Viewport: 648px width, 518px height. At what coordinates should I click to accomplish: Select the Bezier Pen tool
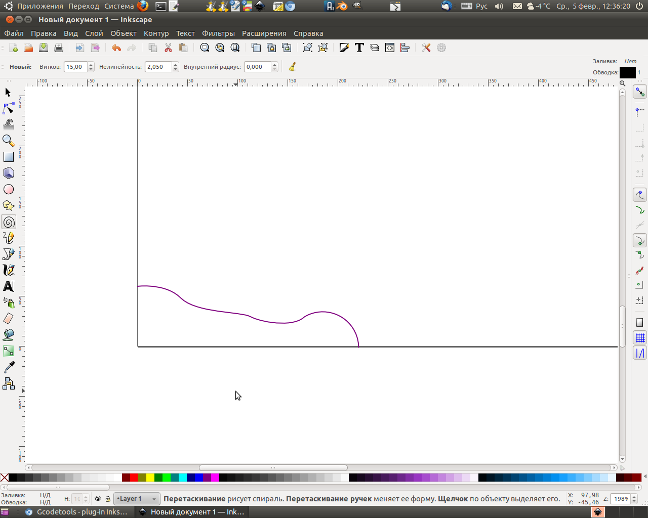(x=8, y=254)
